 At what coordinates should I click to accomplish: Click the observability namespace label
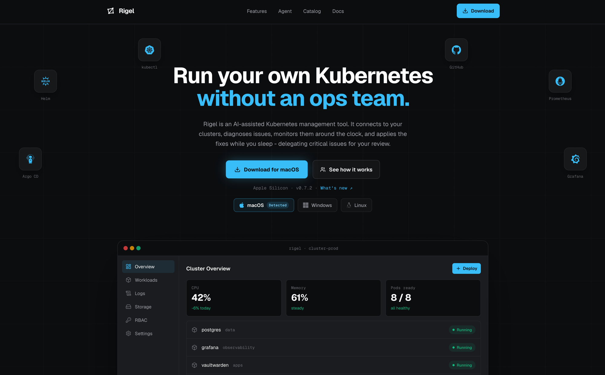click(x=239, y=347)
